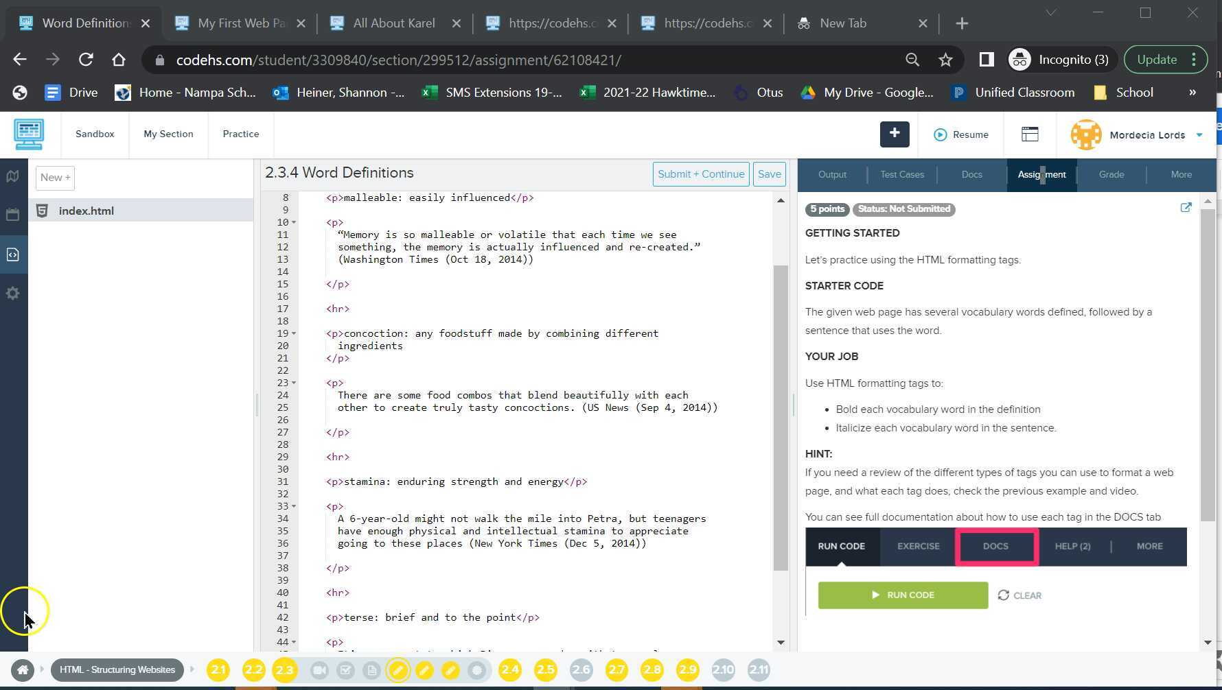The height and width of the screenshot is (690, 1222).
Task: Click the Submit + Continue button
Action: click(700, 174)
